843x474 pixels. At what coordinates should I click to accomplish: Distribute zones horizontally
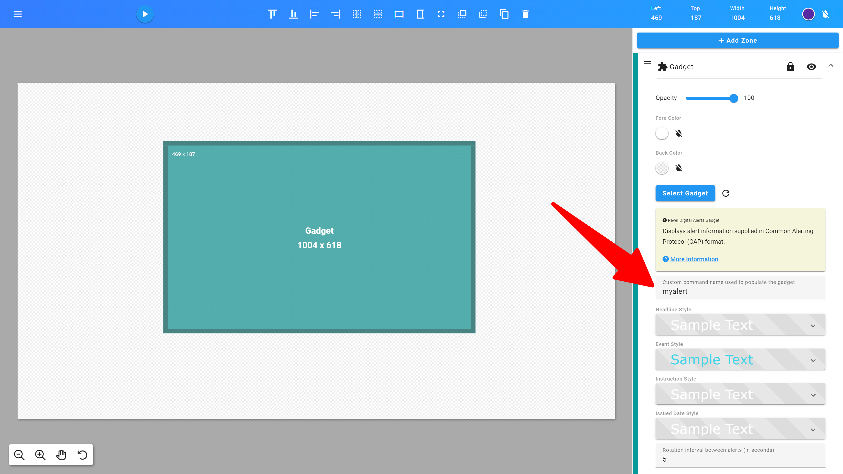pos(357,14)
